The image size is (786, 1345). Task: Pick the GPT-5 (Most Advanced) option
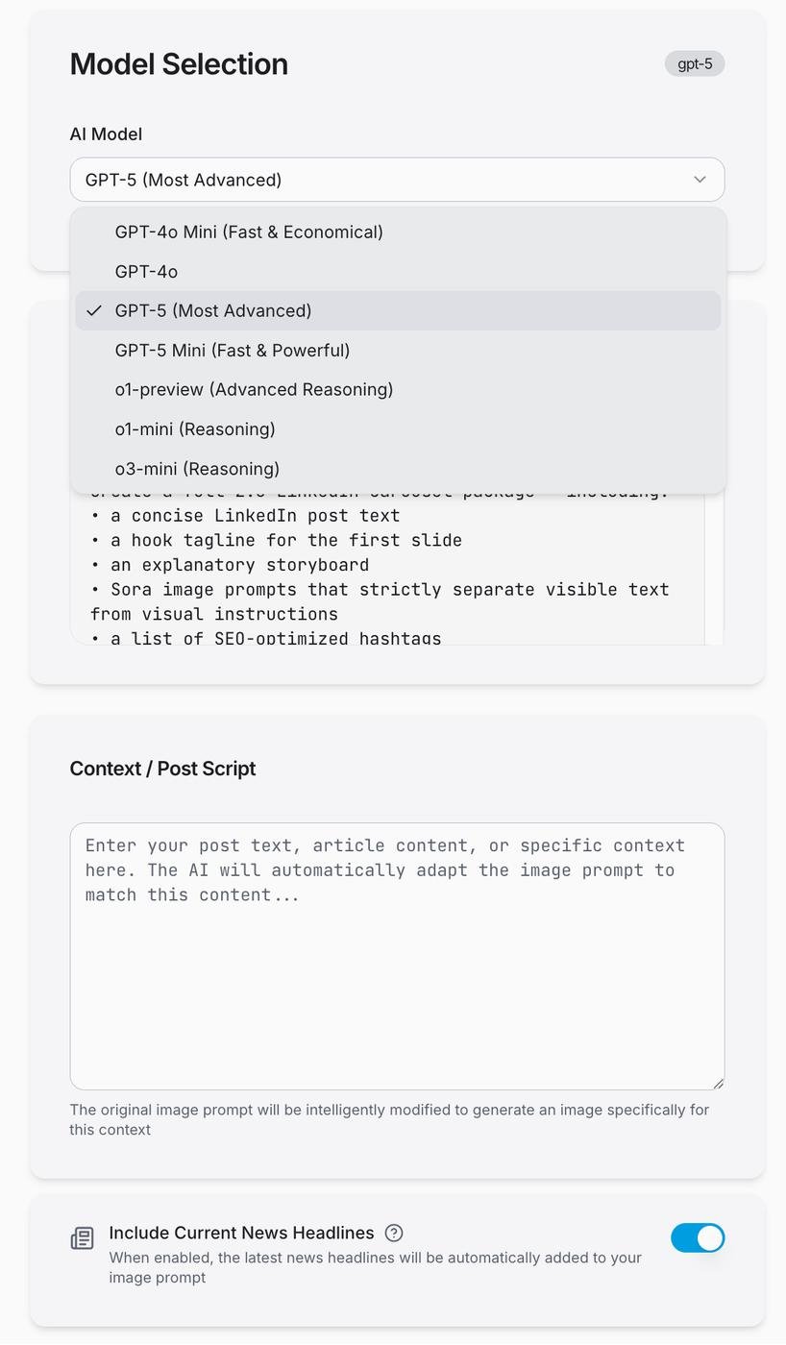213,311
